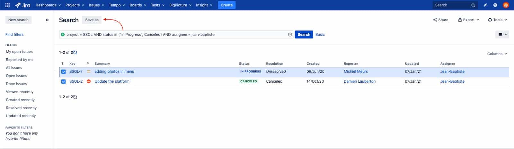
Task: Click the JQL query input field
Action: (176, 35)
